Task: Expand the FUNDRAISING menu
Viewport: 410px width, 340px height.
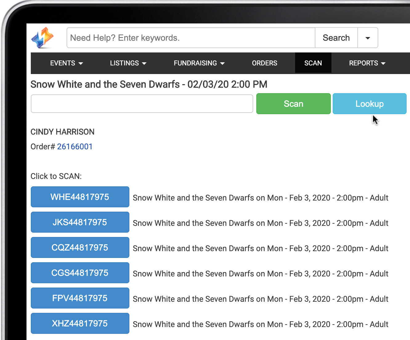Action: tap(199, 63)
